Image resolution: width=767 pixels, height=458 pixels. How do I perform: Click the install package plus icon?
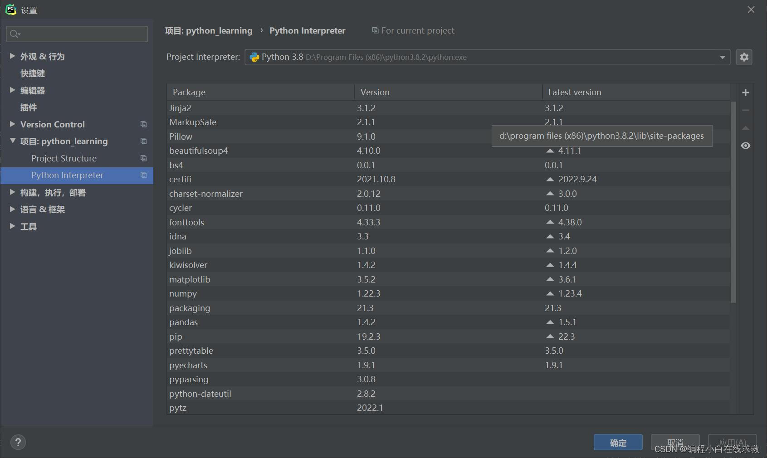(x=745, y=93)
